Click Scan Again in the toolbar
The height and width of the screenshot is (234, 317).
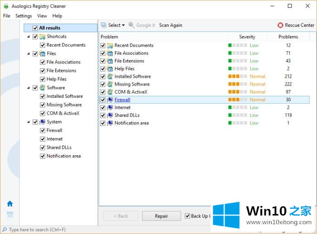[x=171, y=25]
